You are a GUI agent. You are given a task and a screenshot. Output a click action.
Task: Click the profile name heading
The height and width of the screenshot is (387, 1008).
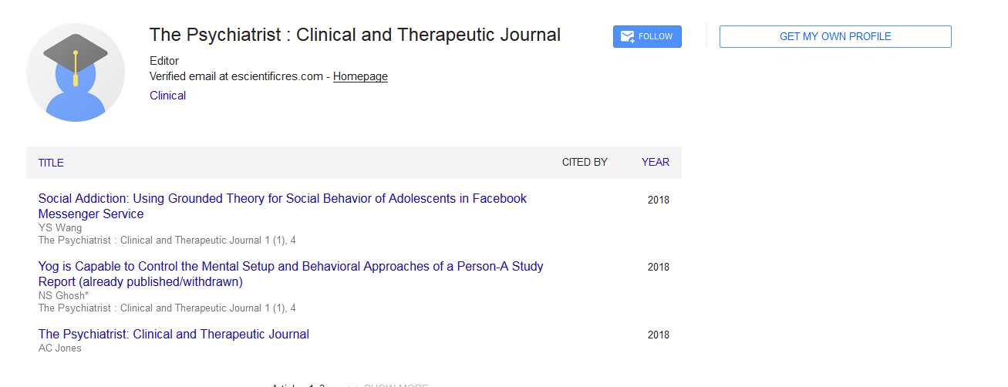(x=355, y=35)
